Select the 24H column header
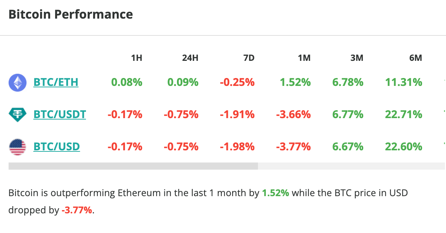 point(191,58)
